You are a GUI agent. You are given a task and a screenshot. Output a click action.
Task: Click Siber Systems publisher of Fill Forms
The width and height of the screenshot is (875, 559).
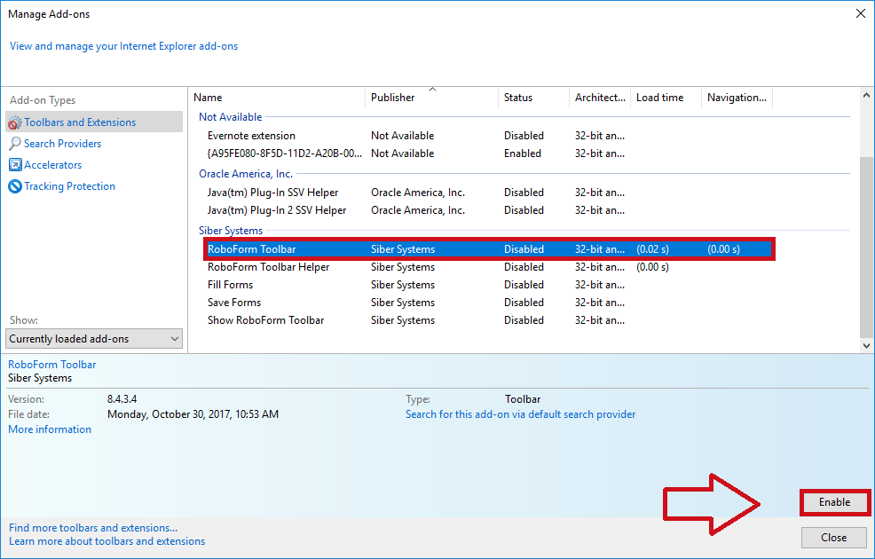(x=402, y=285)
